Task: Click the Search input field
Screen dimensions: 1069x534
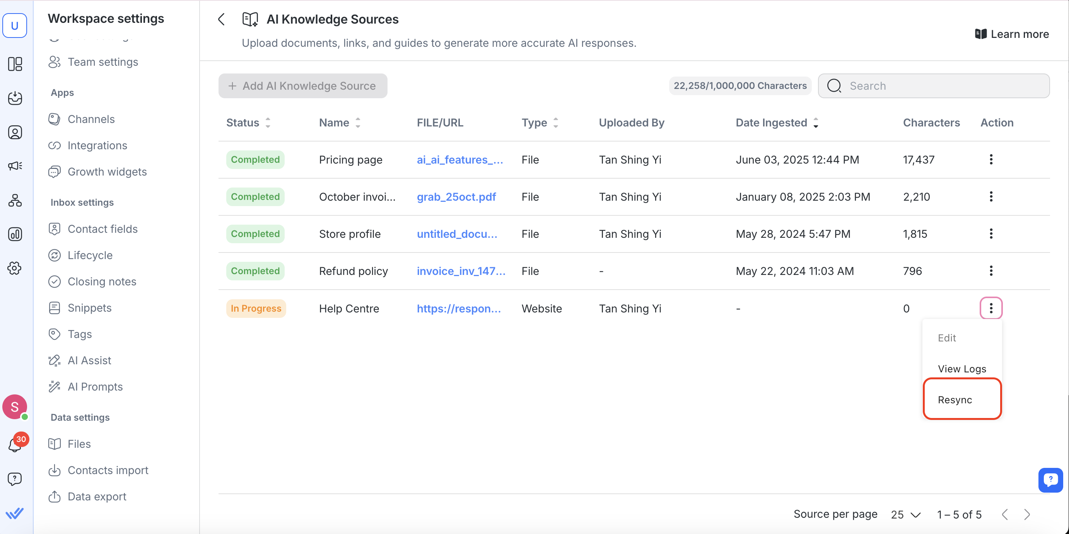Action: click(x=942, y=86)
